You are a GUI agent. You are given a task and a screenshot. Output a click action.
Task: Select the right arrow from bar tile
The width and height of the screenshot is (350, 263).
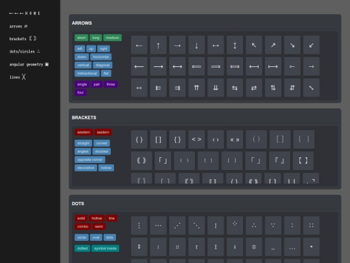tap(273, 66)
